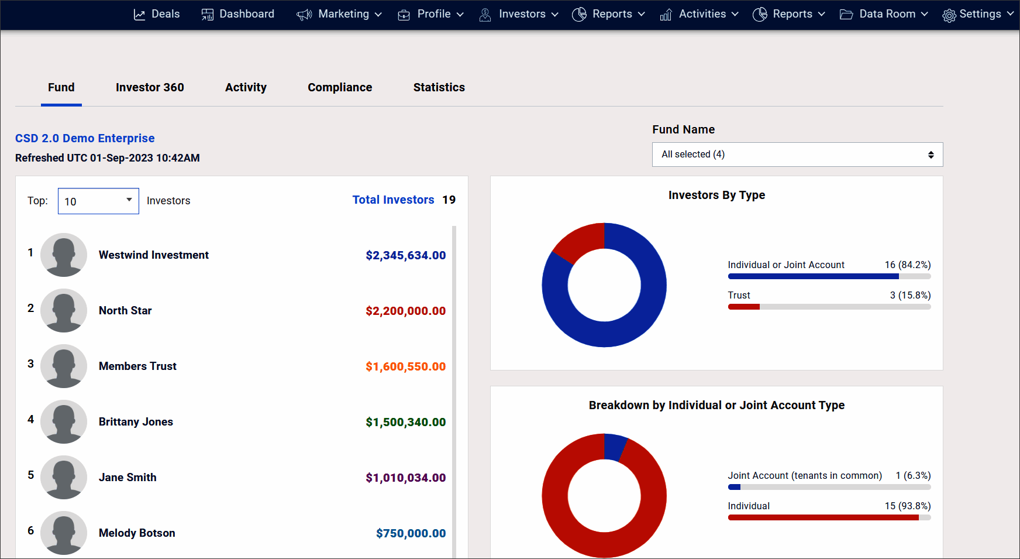
Task: Click the investor list vertical scrollbar
Action: click(x=454, y=391)
